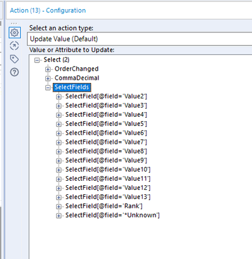Expand the SelectField Value7 node
The height and width of the screenshot is (259, 252).
pyautogui.click(x=58, y=142)
